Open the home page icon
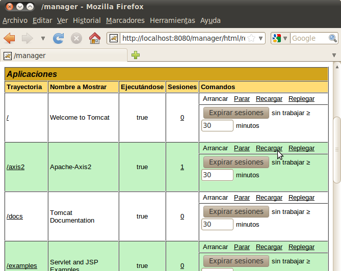Viewport: 341px width, 271px height. [95, 38]
